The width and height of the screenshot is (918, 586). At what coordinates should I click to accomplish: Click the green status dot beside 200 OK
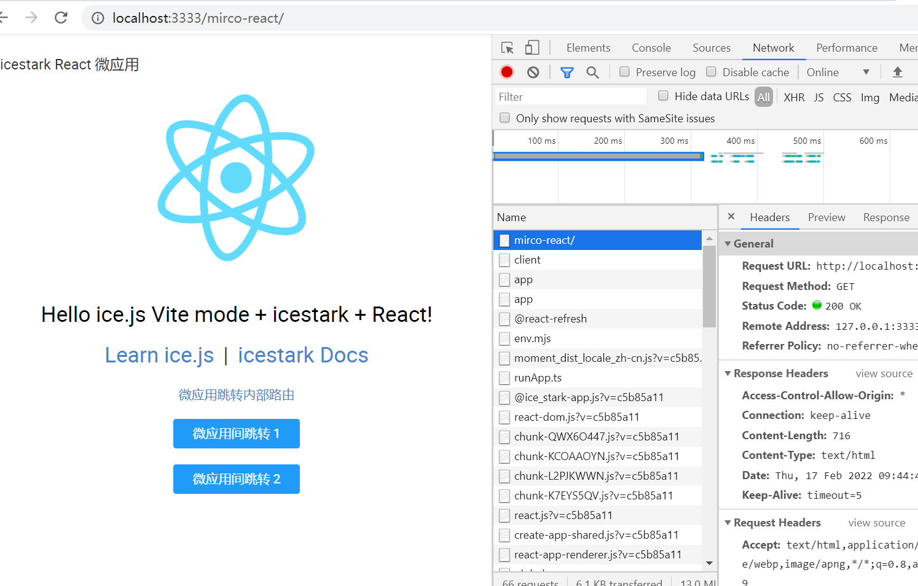[x=817, y=305]
